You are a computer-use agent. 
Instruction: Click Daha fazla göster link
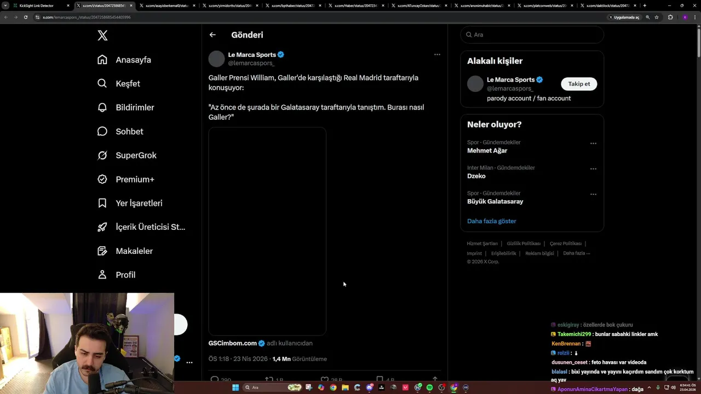click(491, 221)
